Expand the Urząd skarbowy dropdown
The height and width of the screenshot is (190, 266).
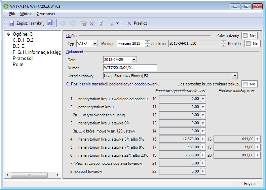[235, 76]
